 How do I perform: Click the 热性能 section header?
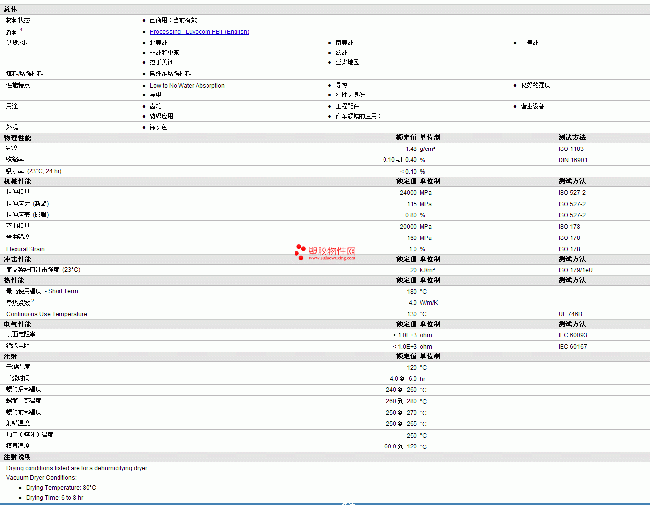pyautogui.click(x=14, y=280)
